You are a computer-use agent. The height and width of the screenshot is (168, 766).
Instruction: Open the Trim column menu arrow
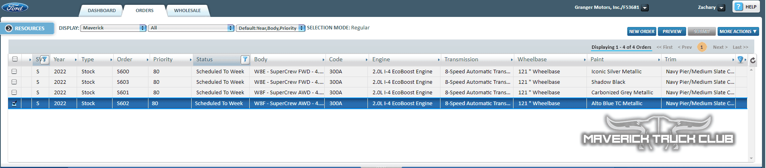point(733,60)
